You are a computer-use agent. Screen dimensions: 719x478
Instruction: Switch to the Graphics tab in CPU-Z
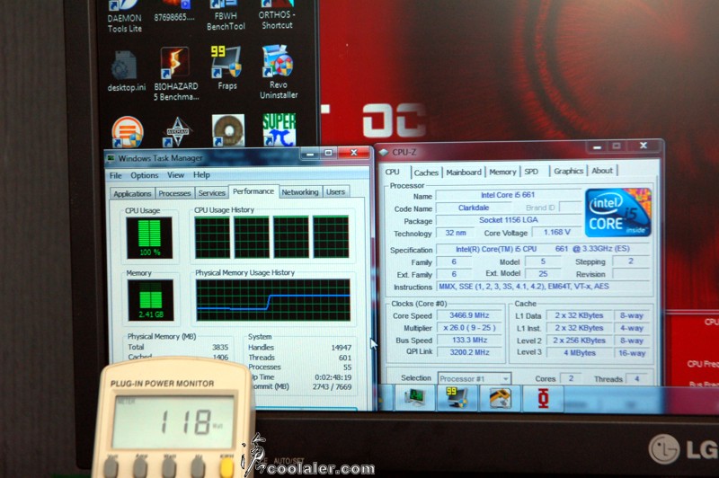(568, 171)
